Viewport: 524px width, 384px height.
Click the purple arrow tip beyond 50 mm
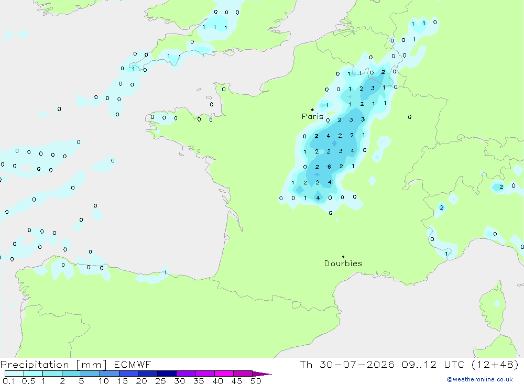(x=262, y=374)
